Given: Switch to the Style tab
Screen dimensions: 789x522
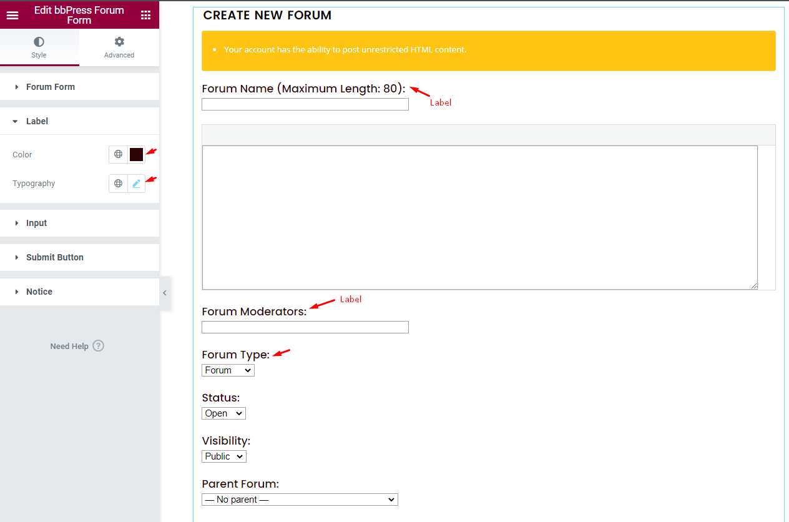Looking at the screenshot, I should [39, 47].
